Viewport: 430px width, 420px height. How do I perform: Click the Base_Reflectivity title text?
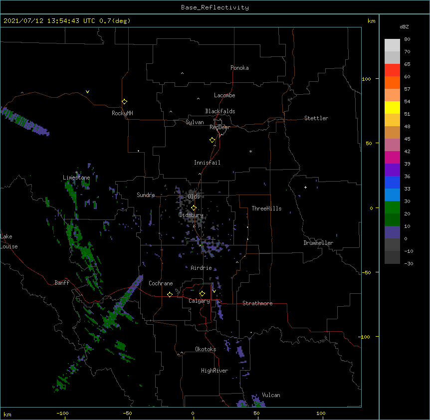click(x=215, y=7)
